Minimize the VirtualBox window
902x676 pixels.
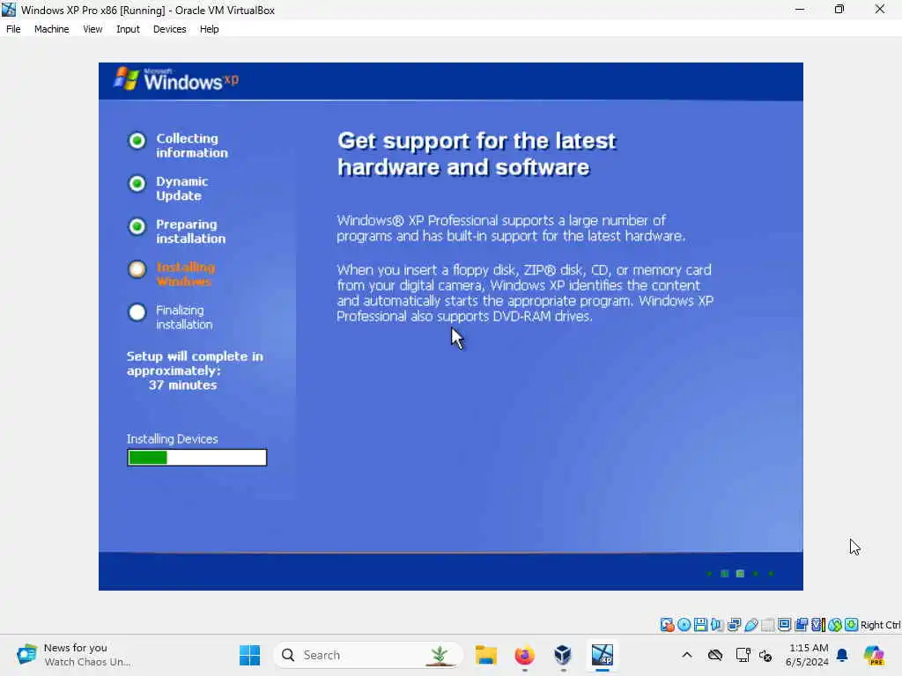pyautogui.click(x=800, y=10)
